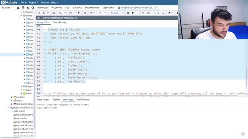This screenshot has height=139, width=248.
Task: Click the Find magnifier in query toolbar
Action: tap(60, 13)
